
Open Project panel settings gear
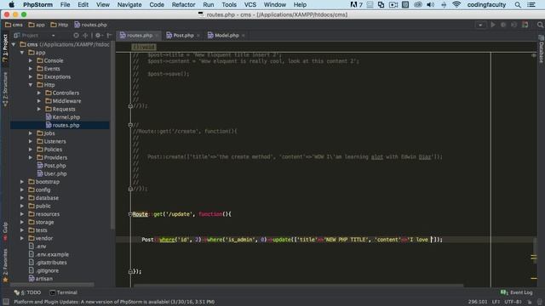click(98, 36)
